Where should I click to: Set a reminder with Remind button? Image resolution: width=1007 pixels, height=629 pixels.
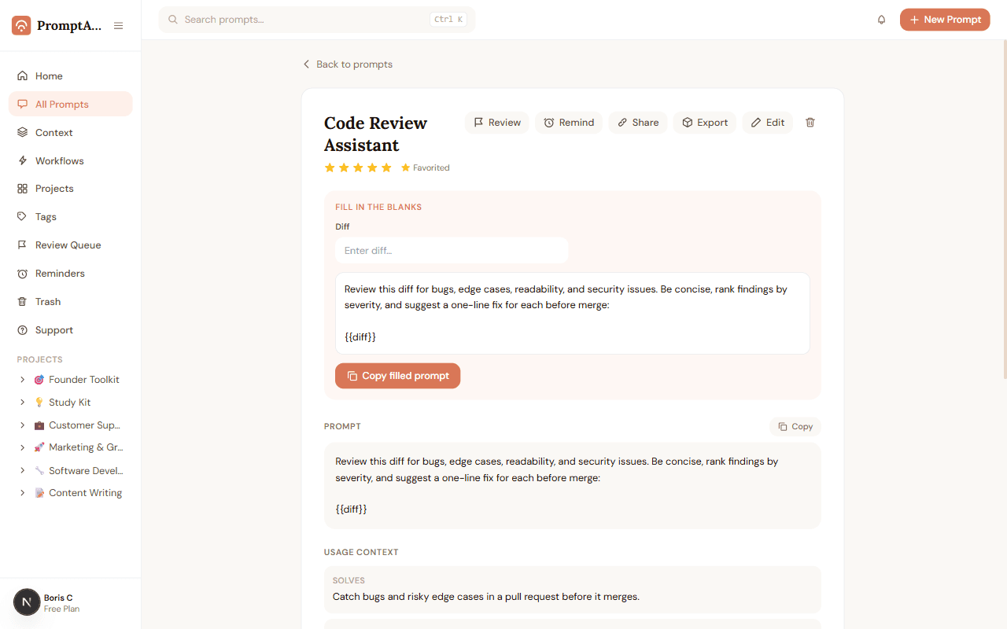(x=569, y=123)
